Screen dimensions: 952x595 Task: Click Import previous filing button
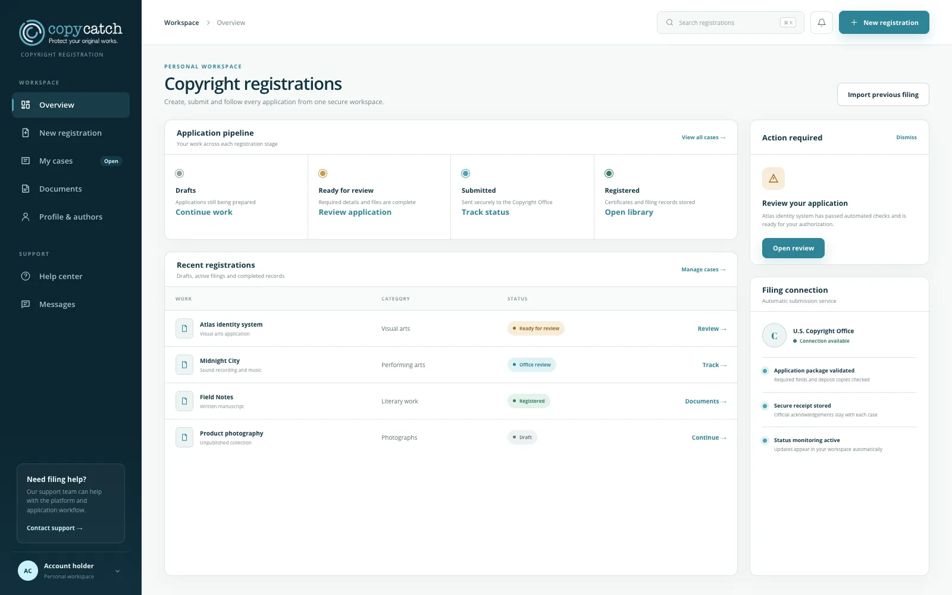tap(883, 95)
